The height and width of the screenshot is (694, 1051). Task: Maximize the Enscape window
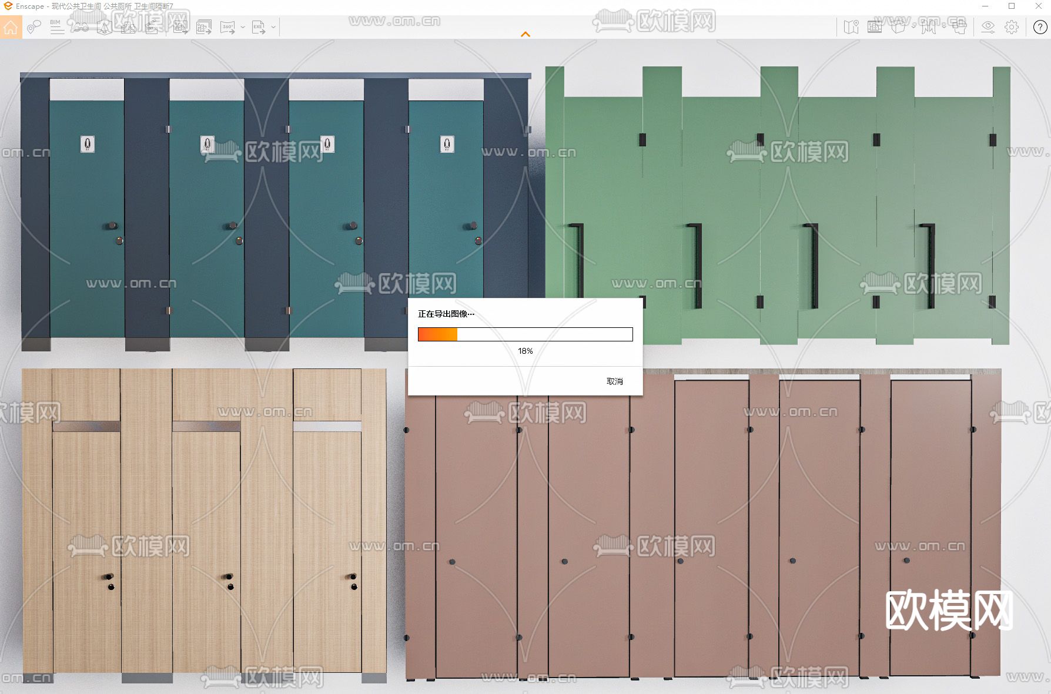click(1012, 6)
